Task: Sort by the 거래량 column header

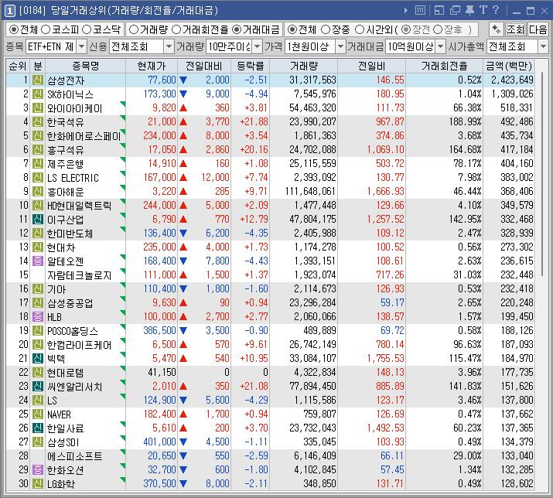Action: pyautogui.click(x=304, y=67)
